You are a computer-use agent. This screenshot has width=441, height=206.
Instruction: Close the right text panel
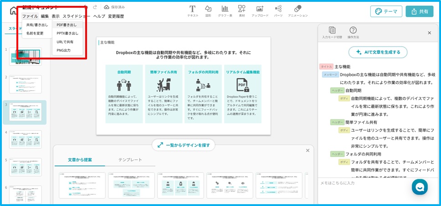click(x=430, y=33)
